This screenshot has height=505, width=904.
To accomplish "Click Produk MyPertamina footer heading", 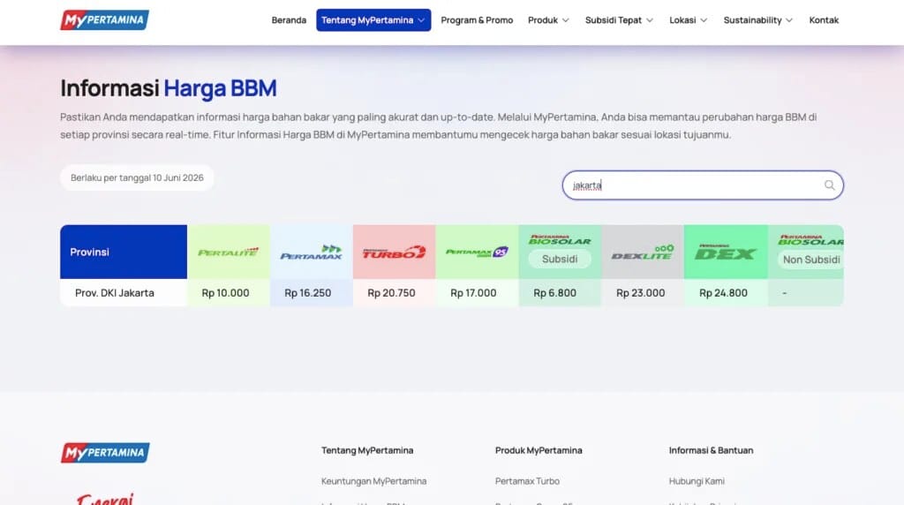I will pos(539,450).
